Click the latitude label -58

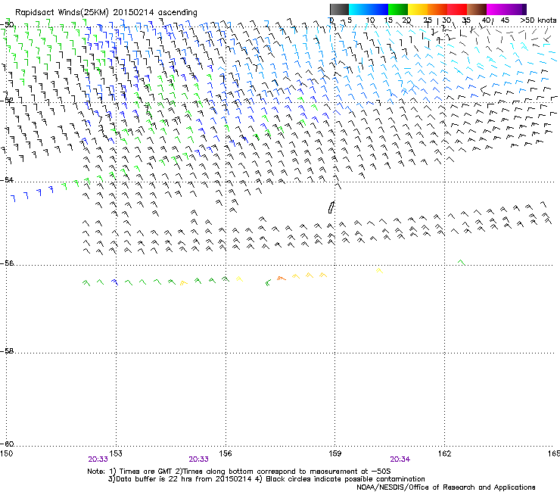coord(7,351)
